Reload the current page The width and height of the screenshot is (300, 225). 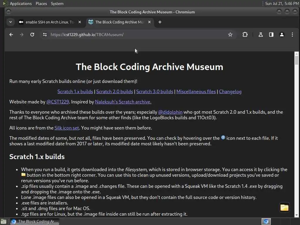tap(32, 35)
